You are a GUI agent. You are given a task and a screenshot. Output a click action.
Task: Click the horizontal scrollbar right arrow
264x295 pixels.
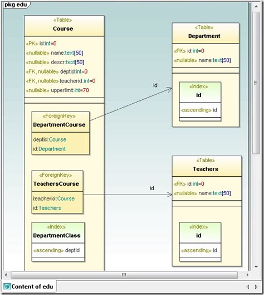[247, 275]
